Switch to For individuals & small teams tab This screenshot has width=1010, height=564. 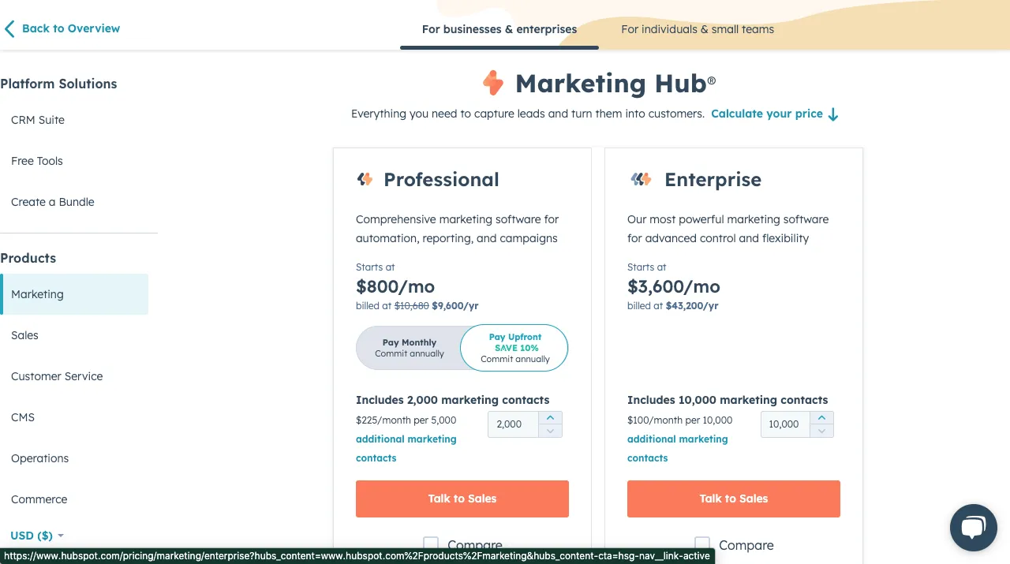tap(698, 29)
